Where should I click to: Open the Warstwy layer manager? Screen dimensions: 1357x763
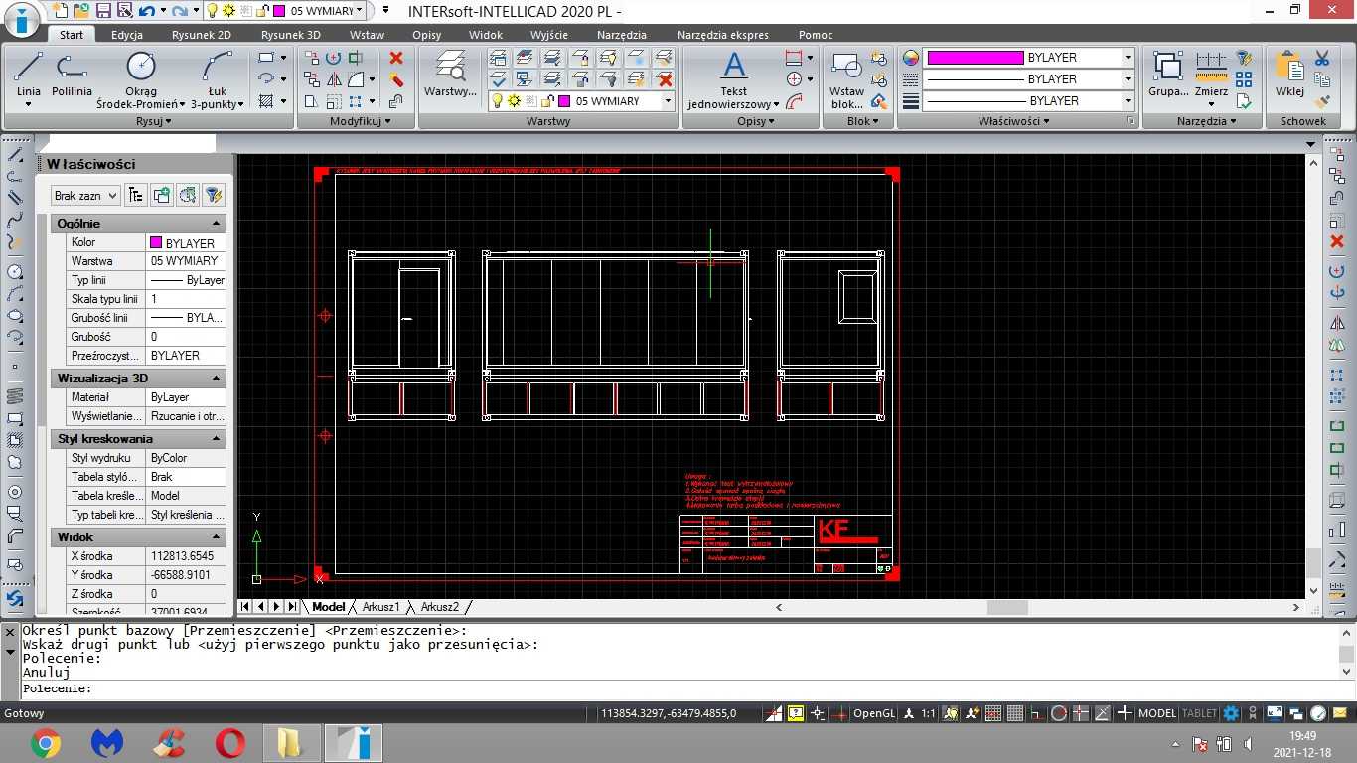coord(450,75)
